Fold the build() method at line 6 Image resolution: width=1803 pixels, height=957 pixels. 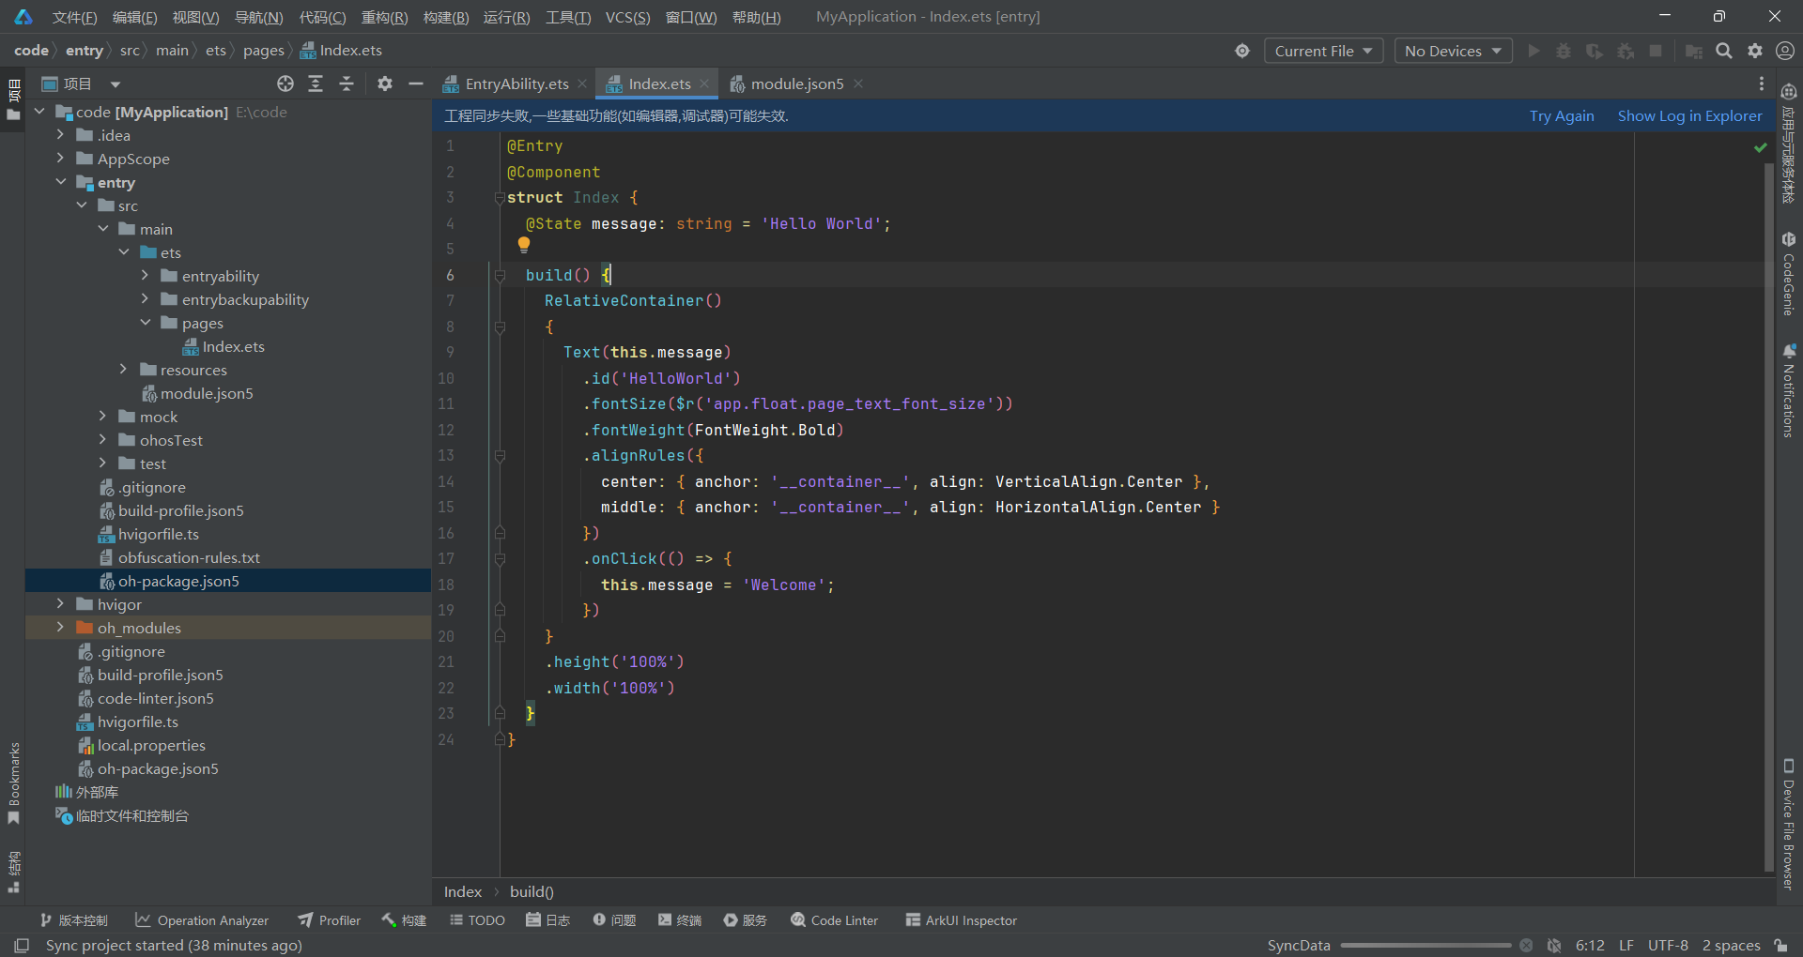click(500, 275)
